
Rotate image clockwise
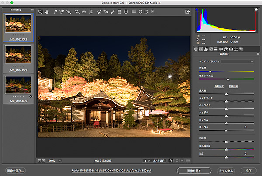pyautogui.click(x=146, y=11)
